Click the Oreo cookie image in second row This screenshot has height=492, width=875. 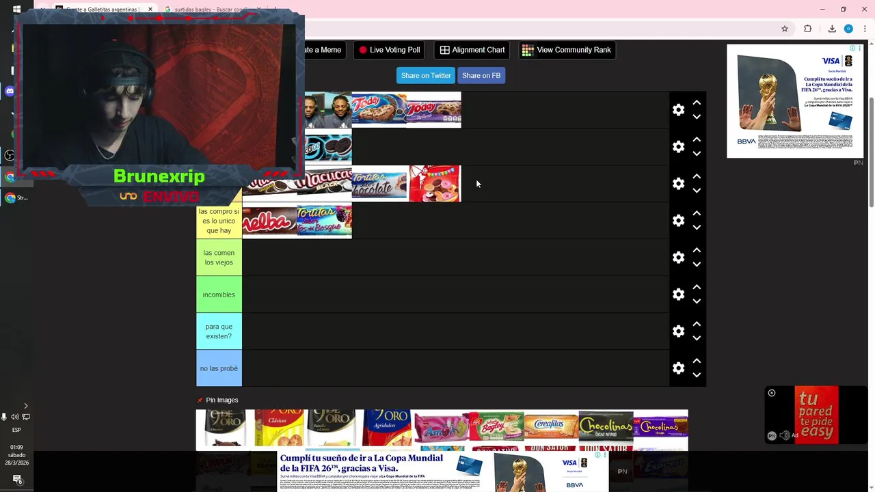coord(328,147)
